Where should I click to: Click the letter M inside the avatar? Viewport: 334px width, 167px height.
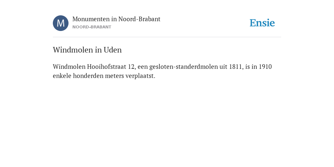pos(61,23)
